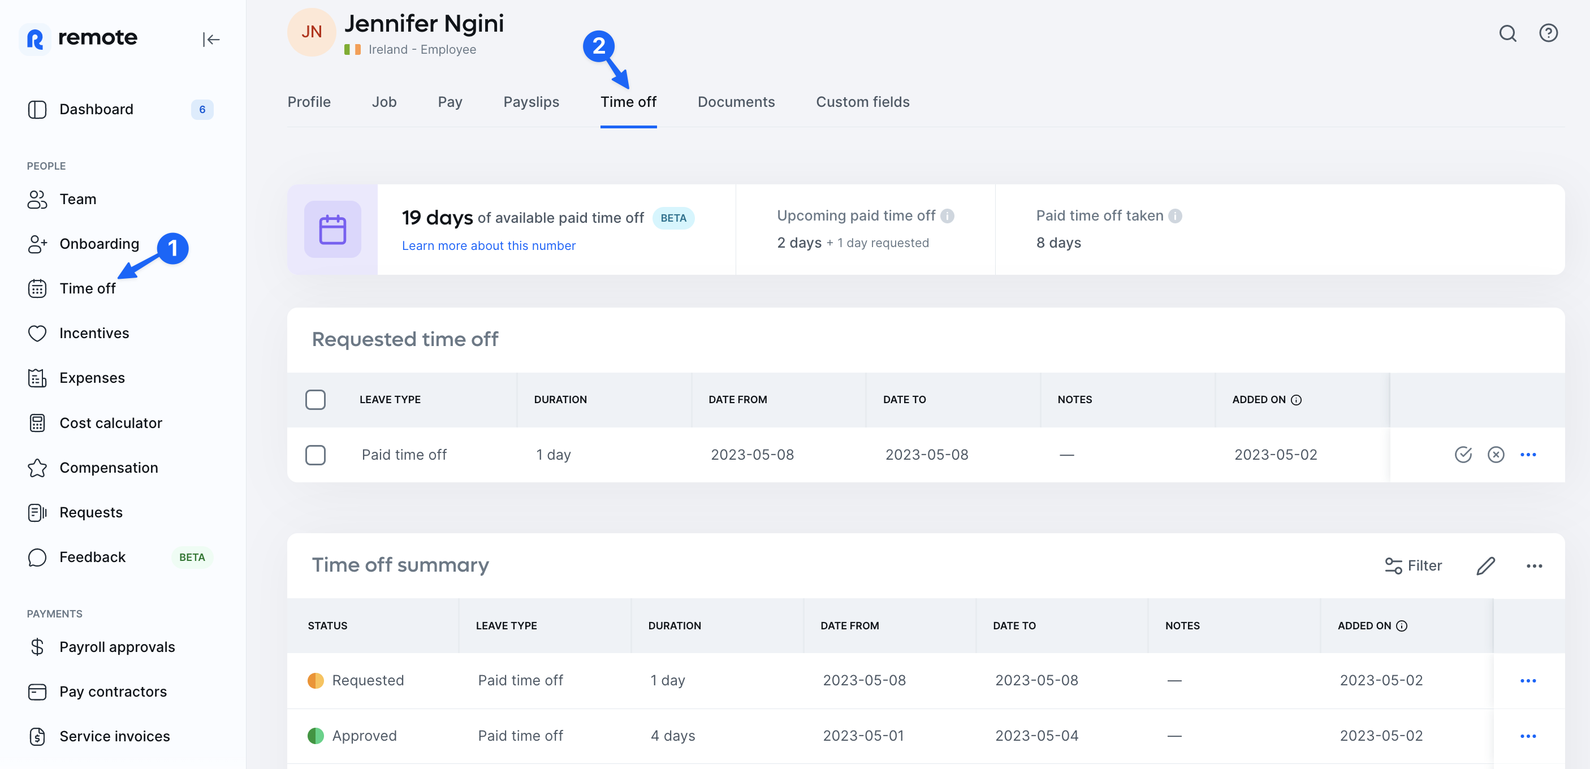Viewport: 1590px width, 769px height.
Task: Open Learn more about this number link
Action: [487, 245]
